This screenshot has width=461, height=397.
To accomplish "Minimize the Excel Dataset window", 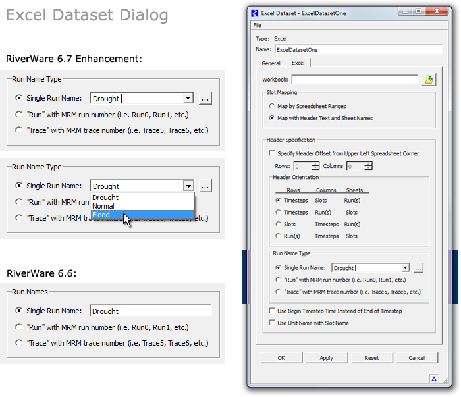I will 405,11.
